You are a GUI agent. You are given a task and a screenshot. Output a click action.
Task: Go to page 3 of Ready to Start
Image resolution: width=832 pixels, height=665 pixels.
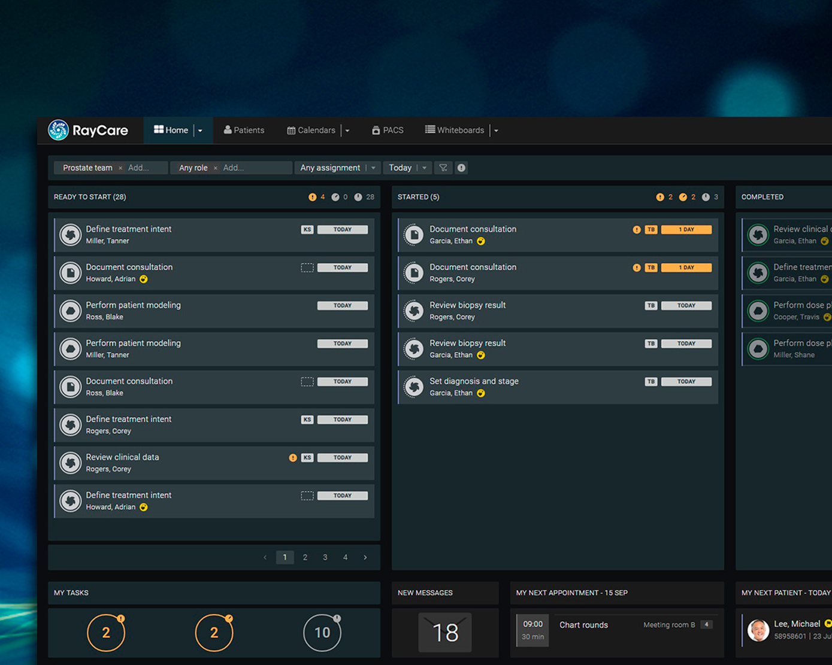pos(325,557)
